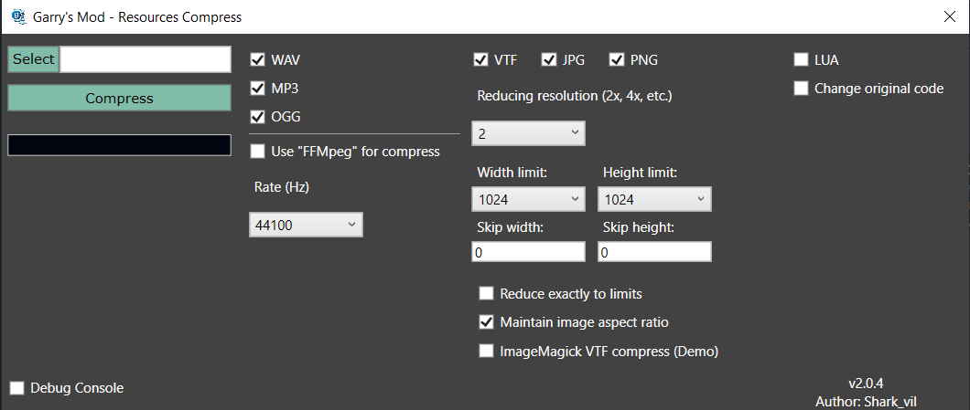Click the folder path text field

click(x=145, y=59)
